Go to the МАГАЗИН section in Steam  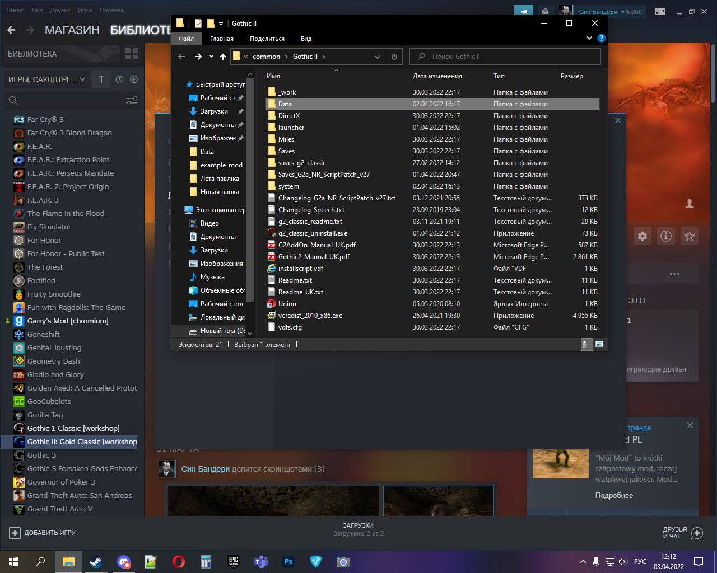click(x=72, y=30)
